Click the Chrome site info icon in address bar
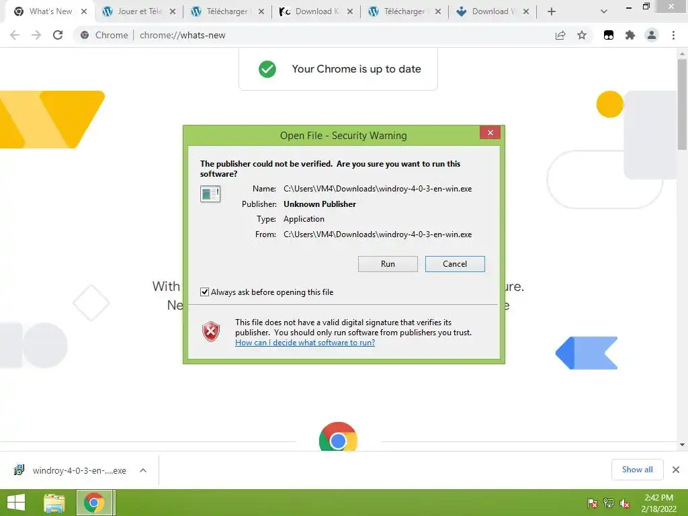The height and width of the screenshot is (516, 688). click(85, 35)
